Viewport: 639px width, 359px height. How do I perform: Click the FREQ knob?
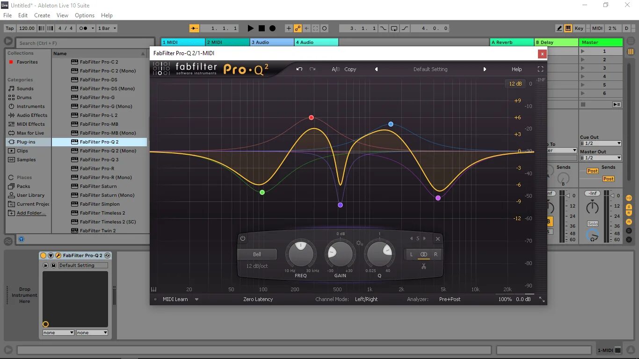coord(301,254)
